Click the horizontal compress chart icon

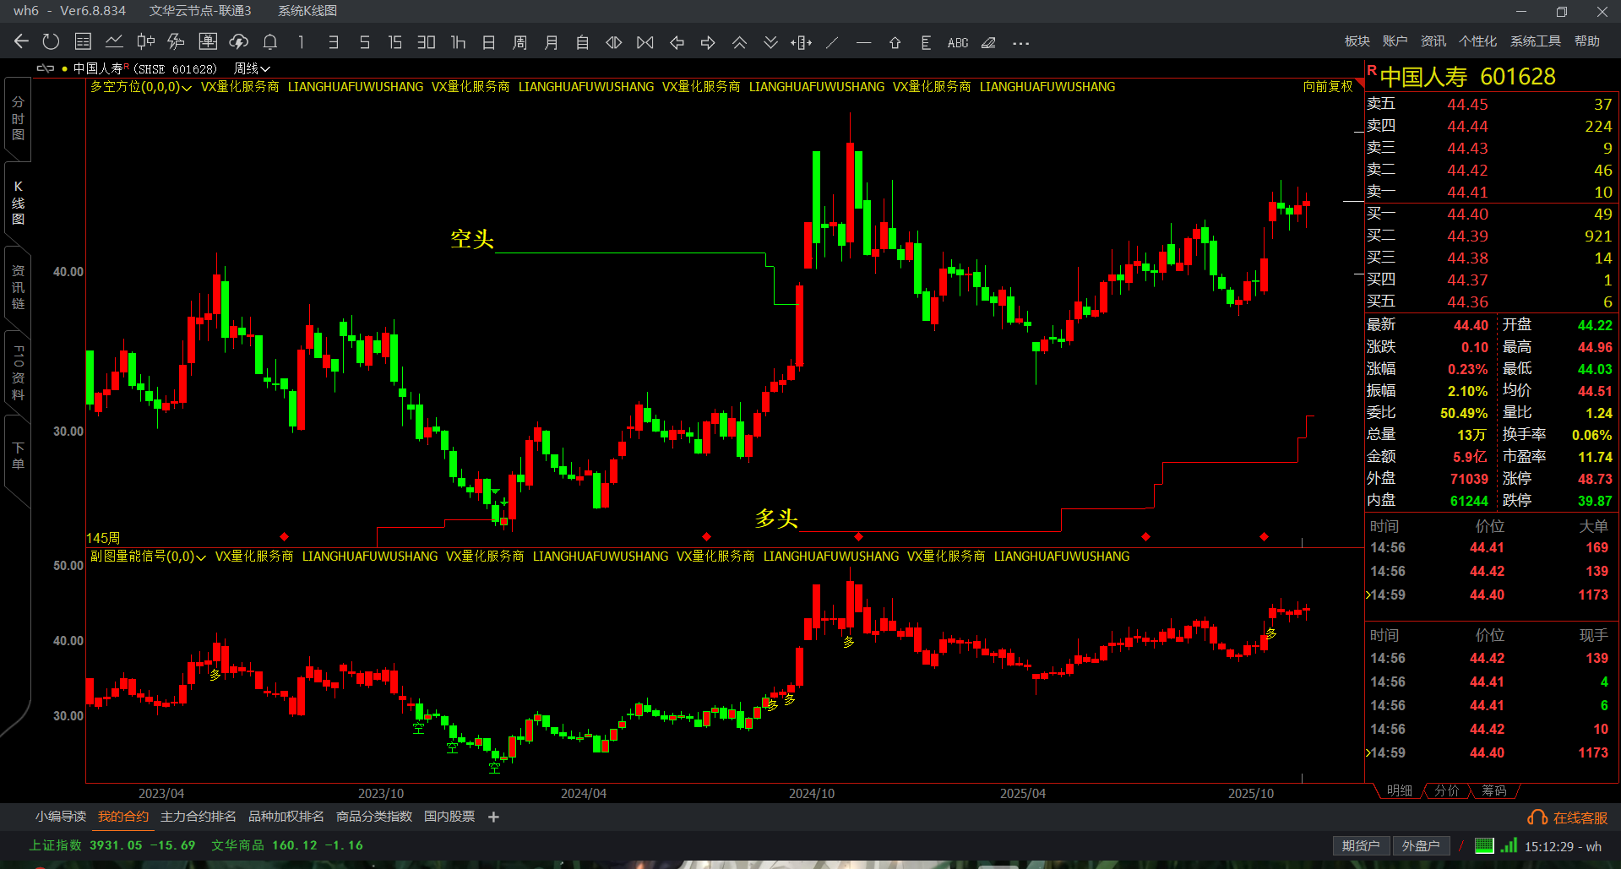pyautogui.click(x=614, y=42)
